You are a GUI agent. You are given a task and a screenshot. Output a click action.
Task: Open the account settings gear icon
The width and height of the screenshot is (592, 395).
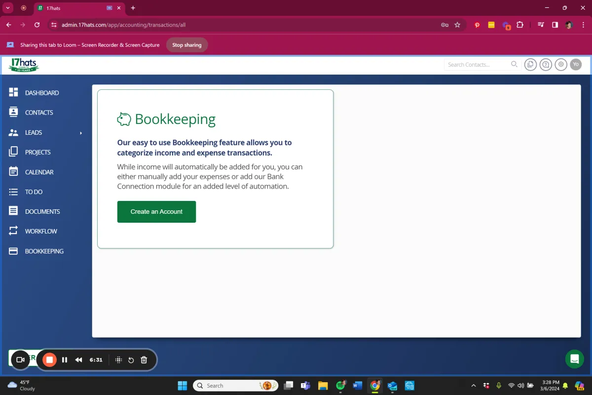(x=560, y=64)
